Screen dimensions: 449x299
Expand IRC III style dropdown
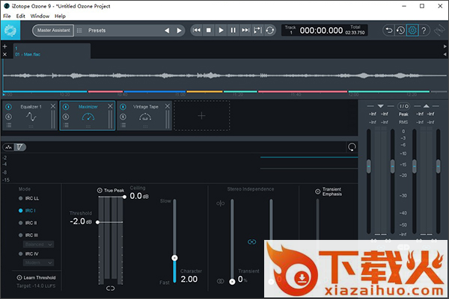point(37,244)
